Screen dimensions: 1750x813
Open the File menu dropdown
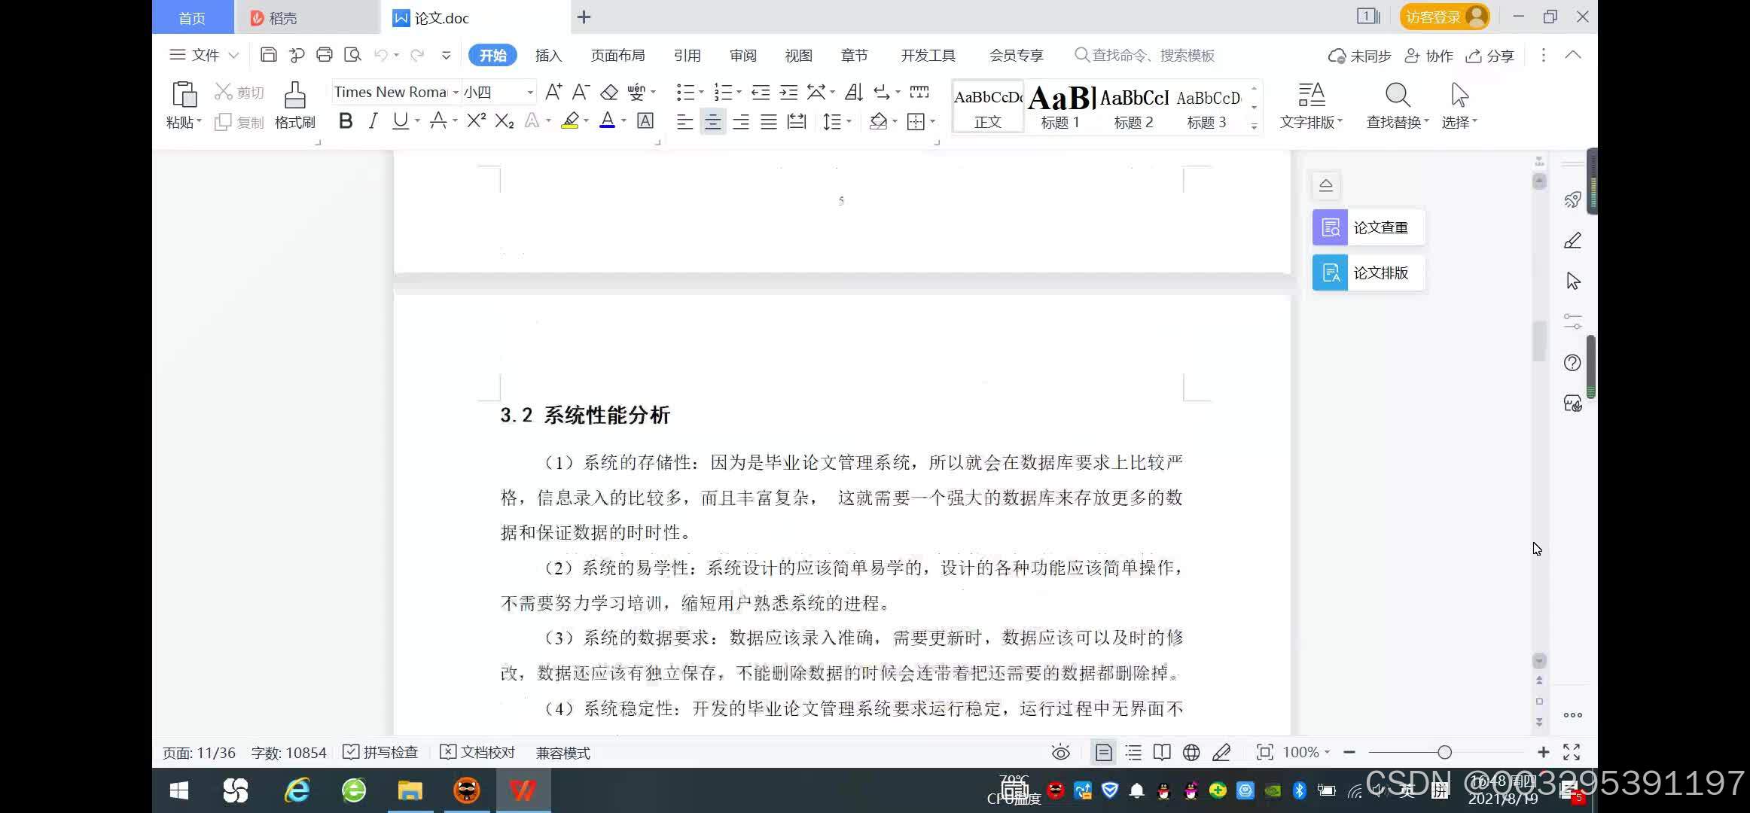(204, 55)
